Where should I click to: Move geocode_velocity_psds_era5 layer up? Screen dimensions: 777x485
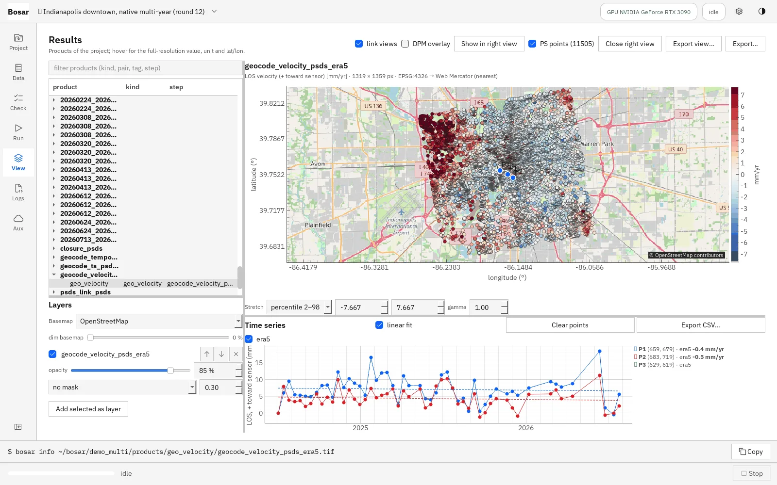(207, 354)
